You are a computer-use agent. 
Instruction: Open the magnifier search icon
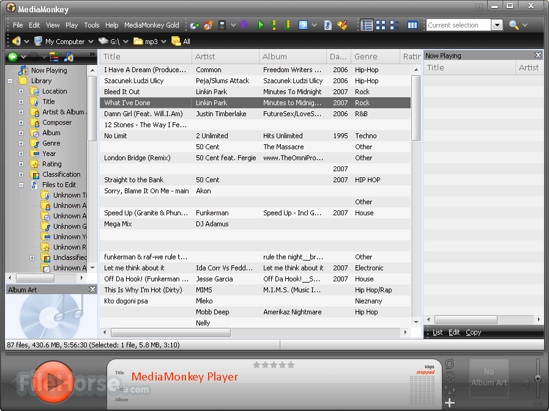click(514, 25)
